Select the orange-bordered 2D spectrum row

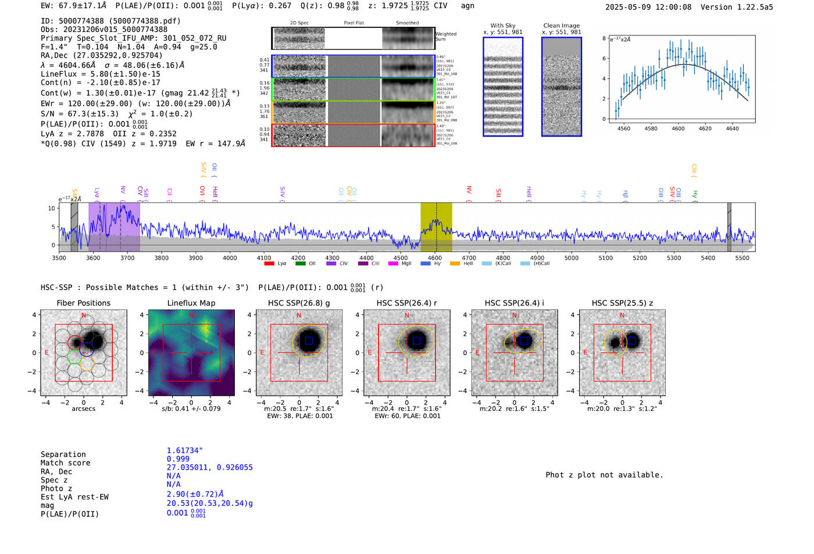click(353, 112)
